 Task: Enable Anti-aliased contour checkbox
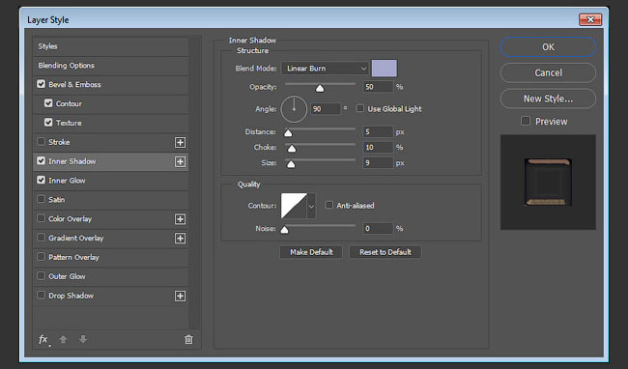(x=328, y=205)
